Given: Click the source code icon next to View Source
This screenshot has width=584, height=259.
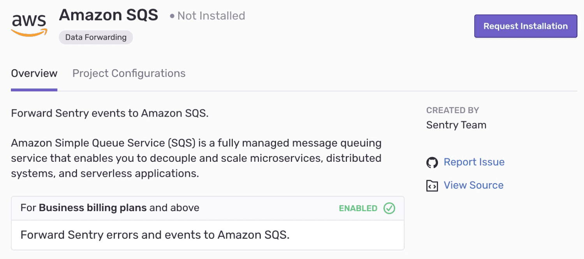Looking at the screenshot, I should (x=432, y=185).
